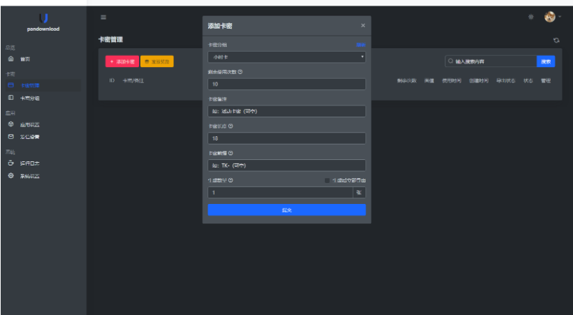The height and width of the screenshot is (315, 573).
Task: Open the system settings gear item in sidebar
Action: 29,175
